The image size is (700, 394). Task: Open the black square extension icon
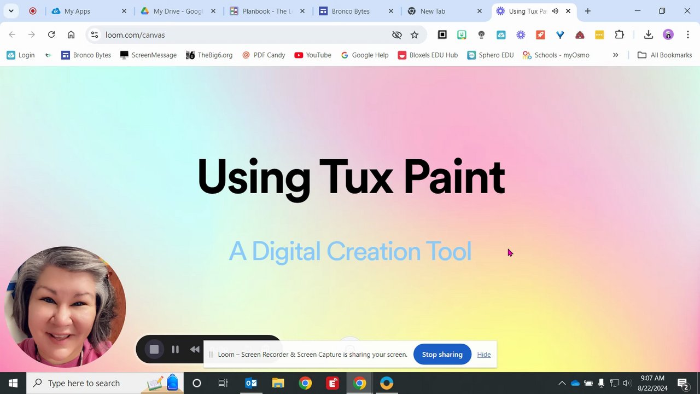tap(442, 34)
